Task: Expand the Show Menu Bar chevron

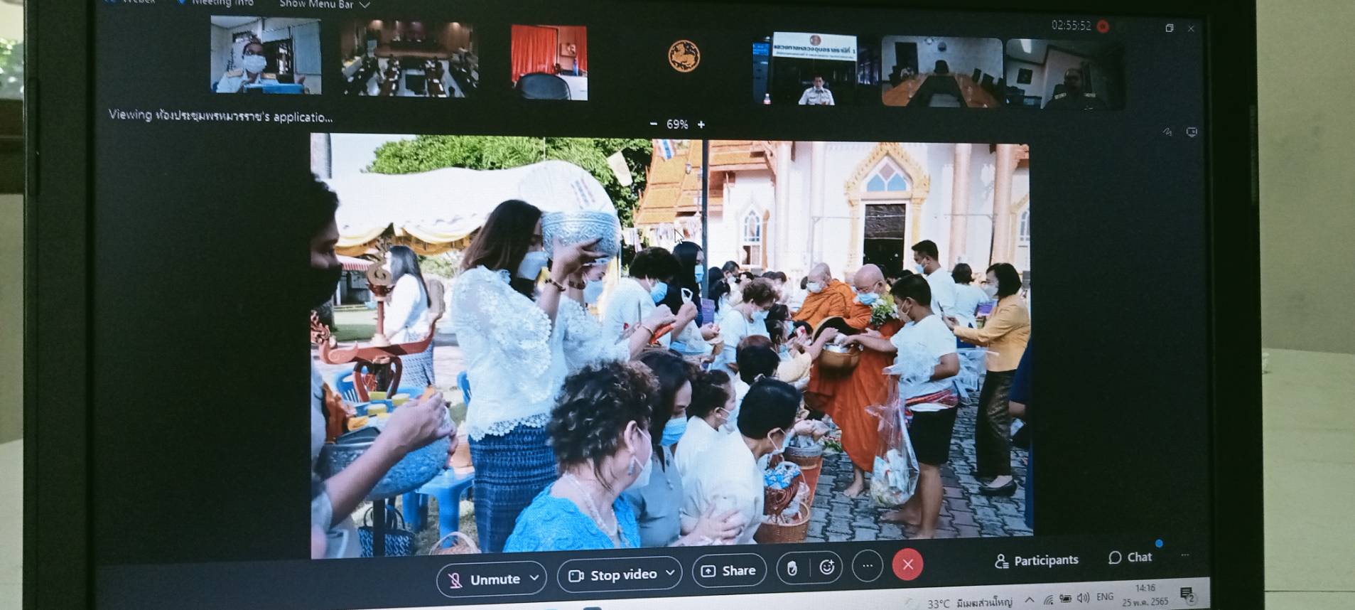Action: (365, 5)
